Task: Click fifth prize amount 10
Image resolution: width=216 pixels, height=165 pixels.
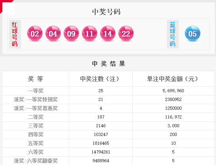Action: [173, 143]
